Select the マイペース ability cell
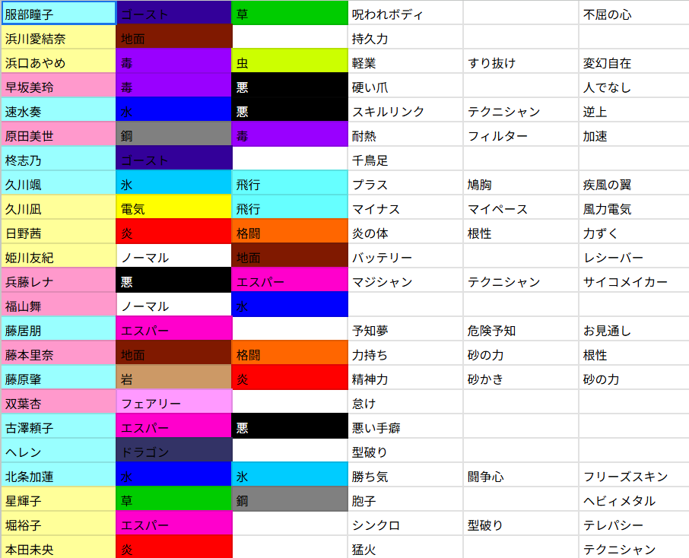 (x=521, y=208)
